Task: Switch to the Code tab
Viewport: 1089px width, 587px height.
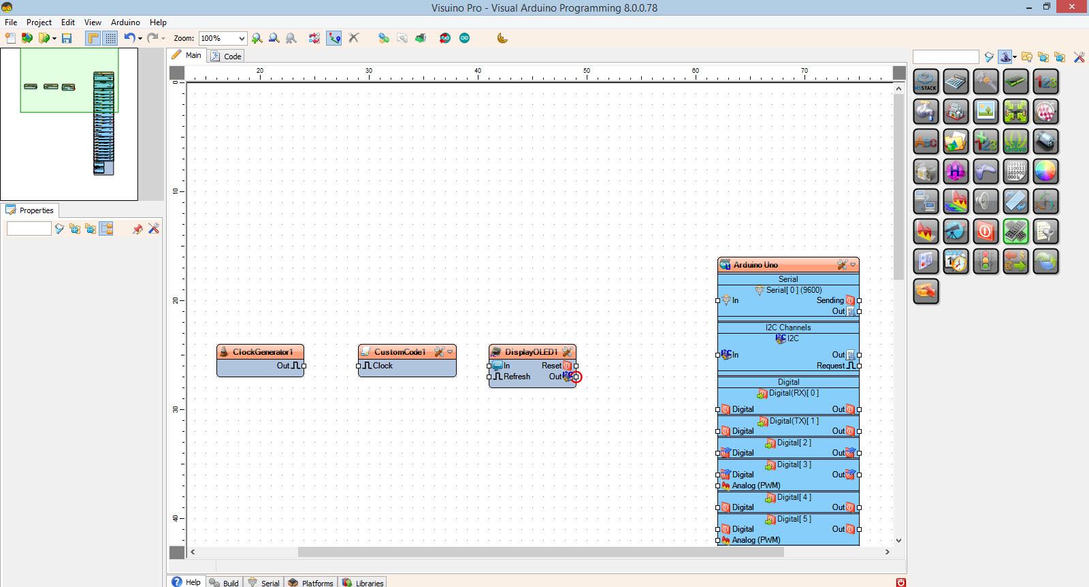Action: [x=226, y=56]
